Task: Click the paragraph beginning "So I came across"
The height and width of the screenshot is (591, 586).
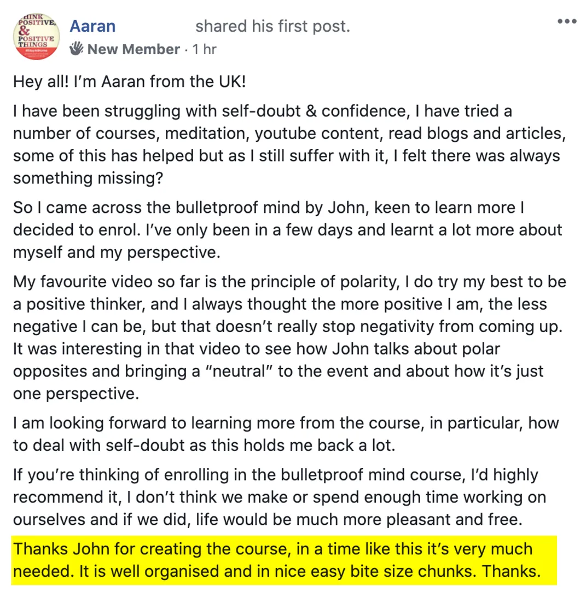Action: coord(288,230)
